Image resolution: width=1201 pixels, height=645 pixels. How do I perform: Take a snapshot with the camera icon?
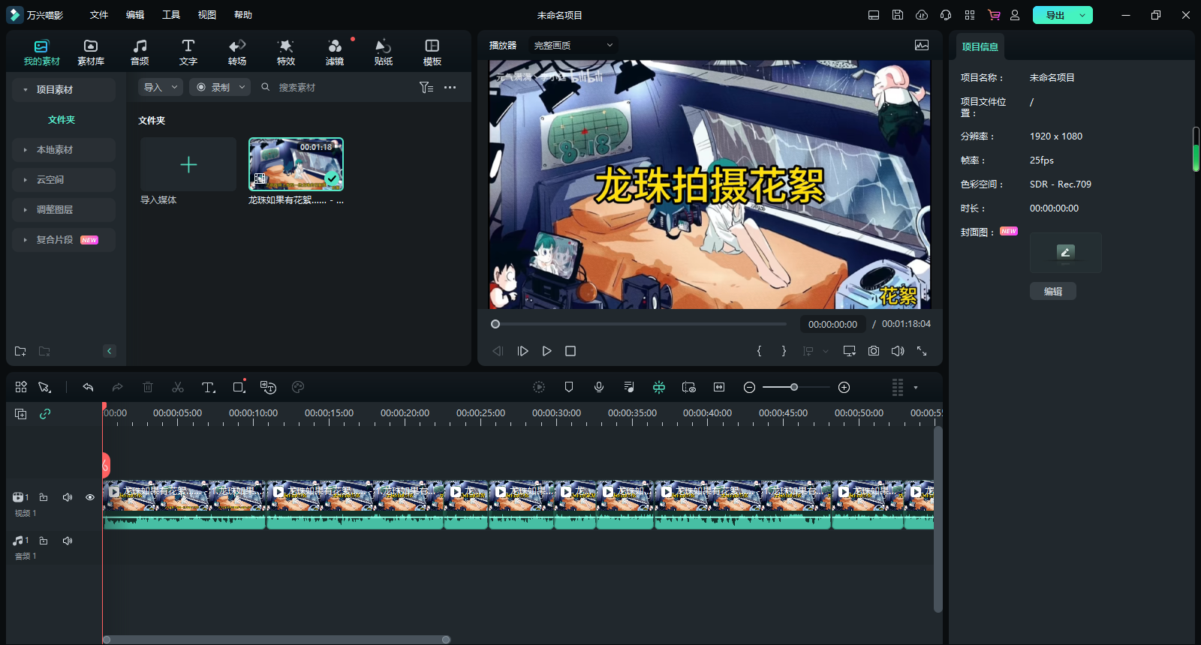(x=874, y=351)
